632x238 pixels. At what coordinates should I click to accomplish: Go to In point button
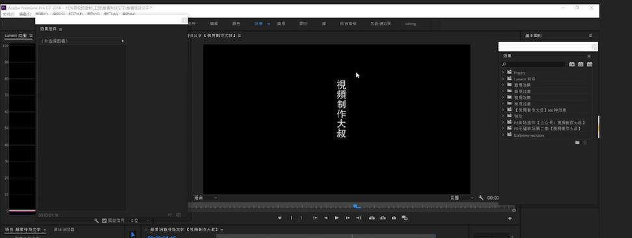click(315, 218)
